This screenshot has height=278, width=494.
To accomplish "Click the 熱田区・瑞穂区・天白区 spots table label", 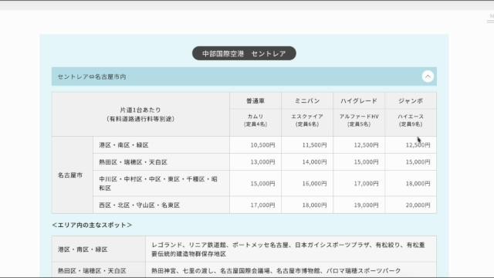I will [x=99, y=270].
